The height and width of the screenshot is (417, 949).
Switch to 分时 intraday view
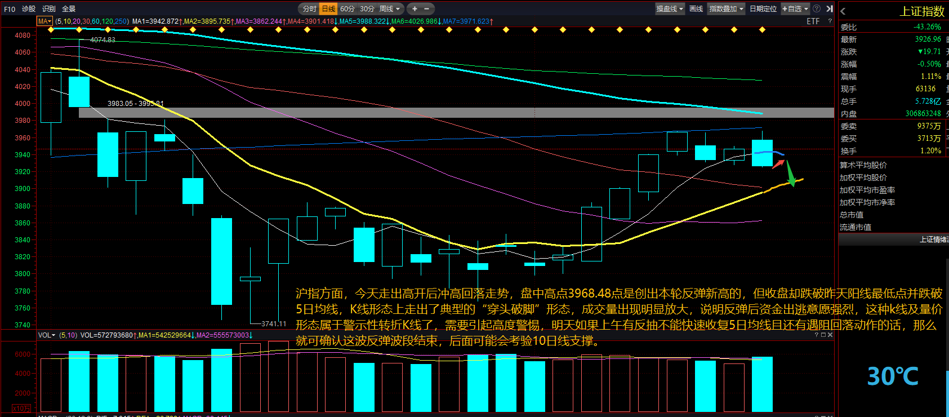pos(309,9)
